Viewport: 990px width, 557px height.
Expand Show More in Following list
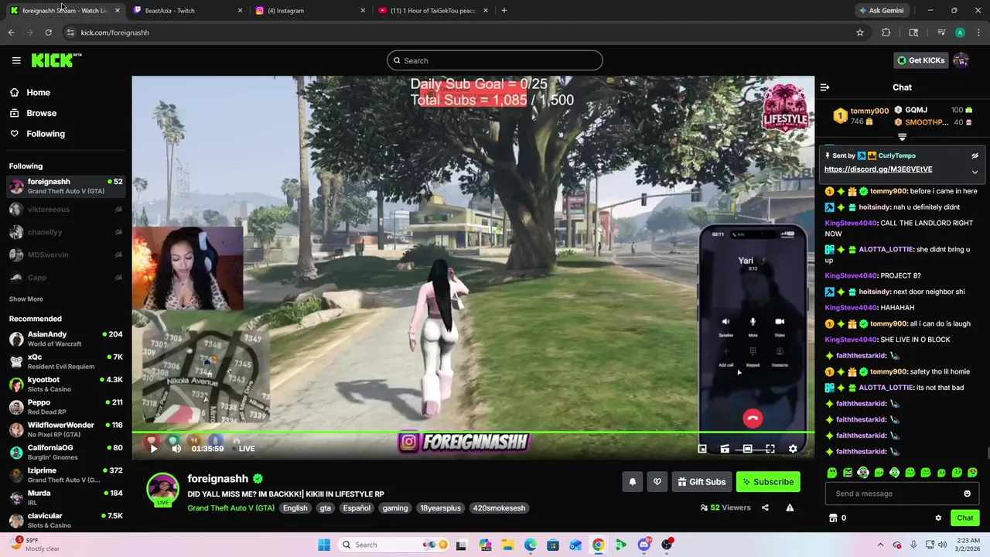click(x=26, y=299)
